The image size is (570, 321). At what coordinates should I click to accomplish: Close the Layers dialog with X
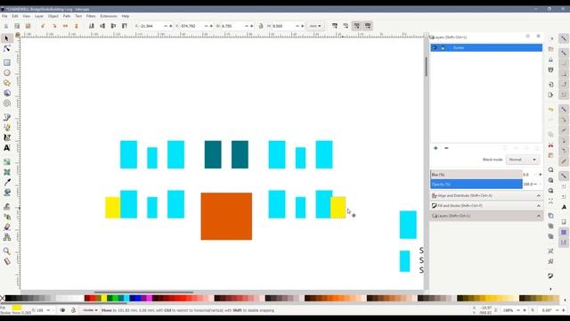pyautogui.click(x=538, y=37)
